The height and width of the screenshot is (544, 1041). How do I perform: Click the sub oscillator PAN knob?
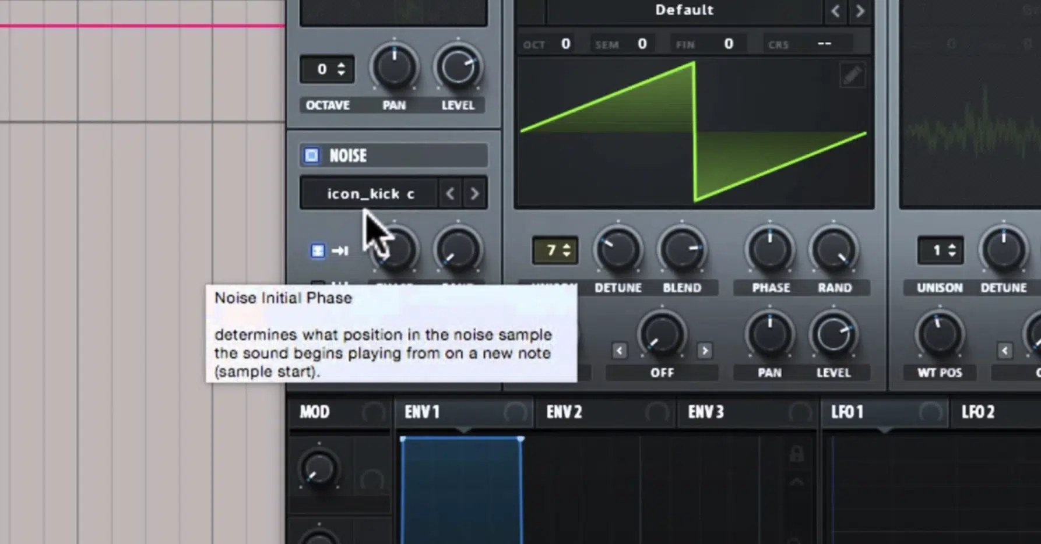point(394,68)
